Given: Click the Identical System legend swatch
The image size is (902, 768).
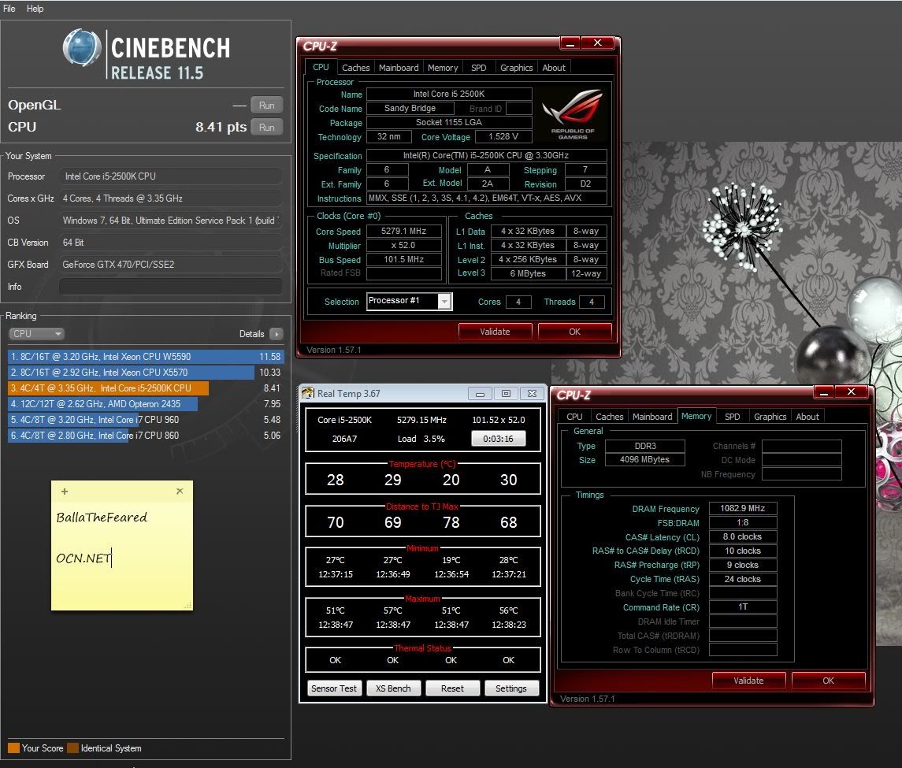Looking at the screenshot, I should point(73,748).
